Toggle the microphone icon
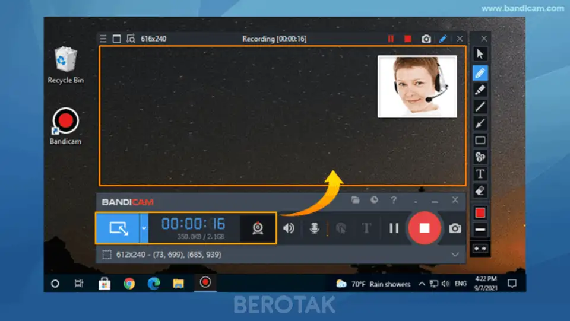570x321 pixels. 315,228
